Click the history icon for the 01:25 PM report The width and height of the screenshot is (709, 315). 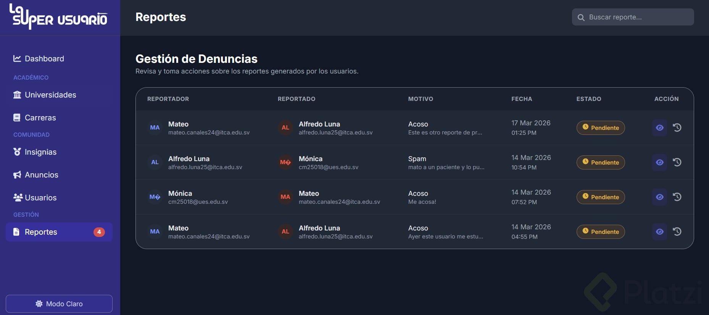tap(677, 128)
